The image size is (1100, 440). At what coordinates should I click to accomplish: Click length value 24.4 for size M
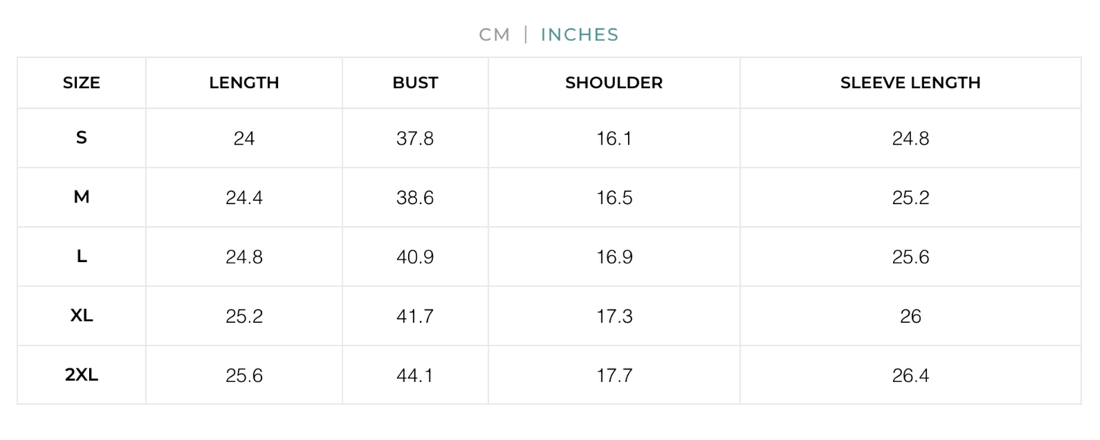coord(244,198)
